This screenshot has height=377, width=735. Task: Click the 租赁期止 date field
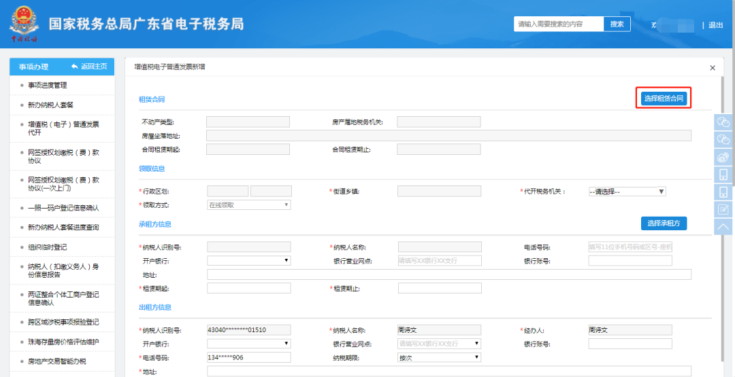(440, 288)
